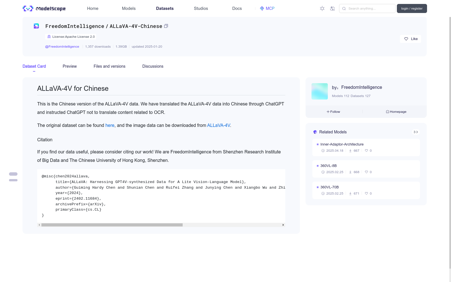
Task: Click the Citation heading
Action: 45,140
